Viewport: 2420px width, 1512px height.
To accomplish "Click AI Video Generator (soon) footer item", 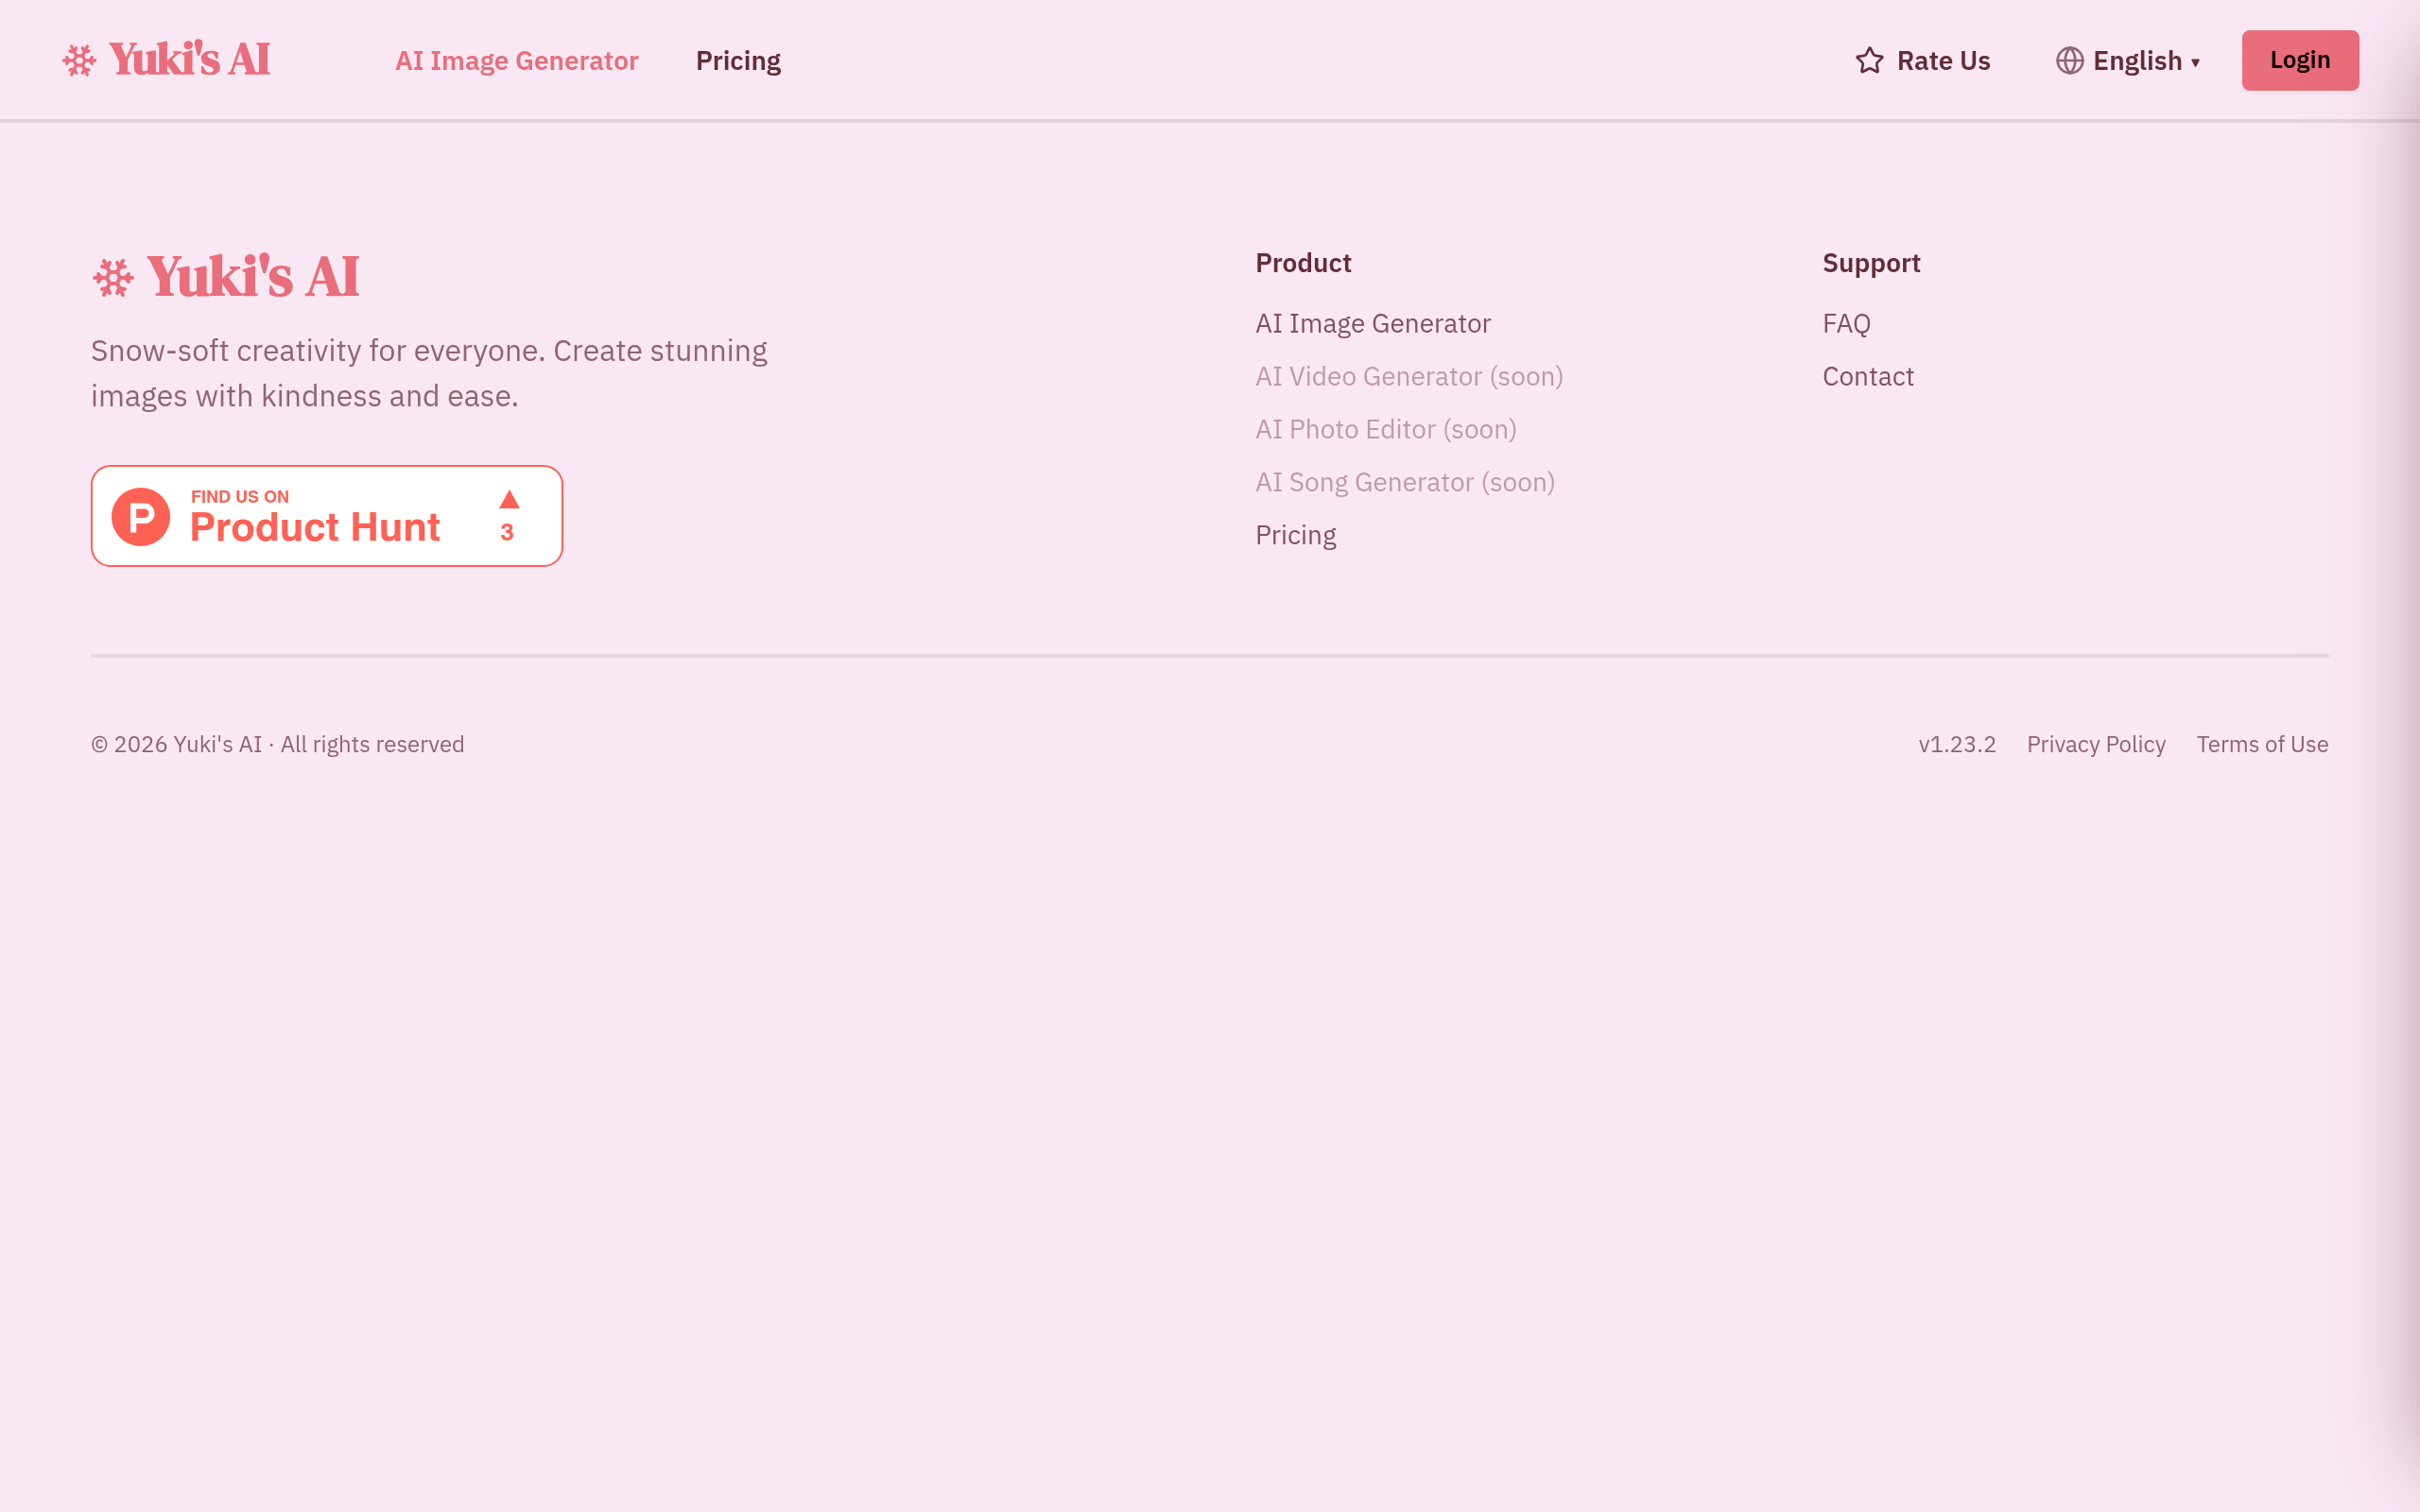I will 1409,377.
